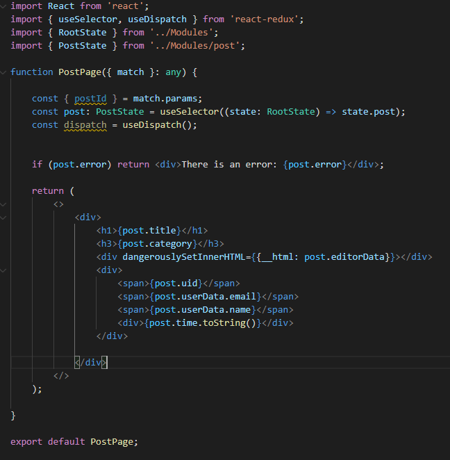Click 'match.params' in postId assignment
The image size is (450, 460).
point(165,99)
